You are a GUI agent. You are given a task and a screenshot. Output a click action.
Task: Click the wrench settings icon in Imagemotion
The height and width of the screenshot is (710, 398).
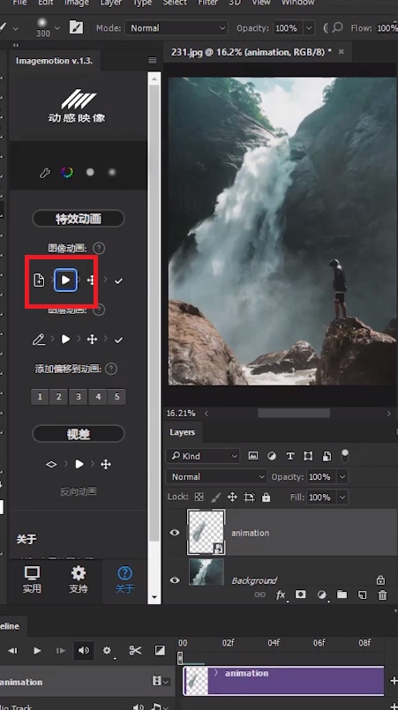[x=44, y=173]
